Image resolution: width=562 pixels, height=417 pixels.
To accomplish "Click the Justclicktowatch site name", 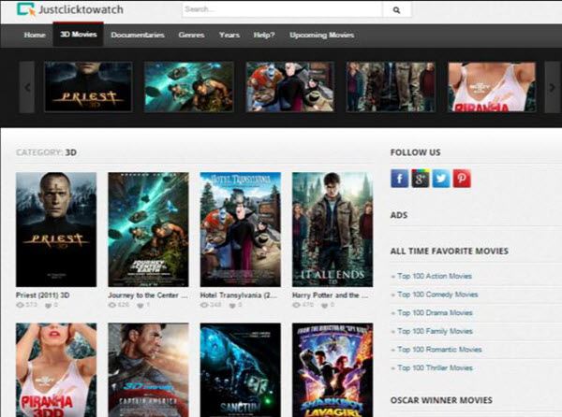I will 81,9.
